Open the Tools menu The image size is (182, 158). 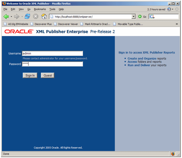click(52, 9)
